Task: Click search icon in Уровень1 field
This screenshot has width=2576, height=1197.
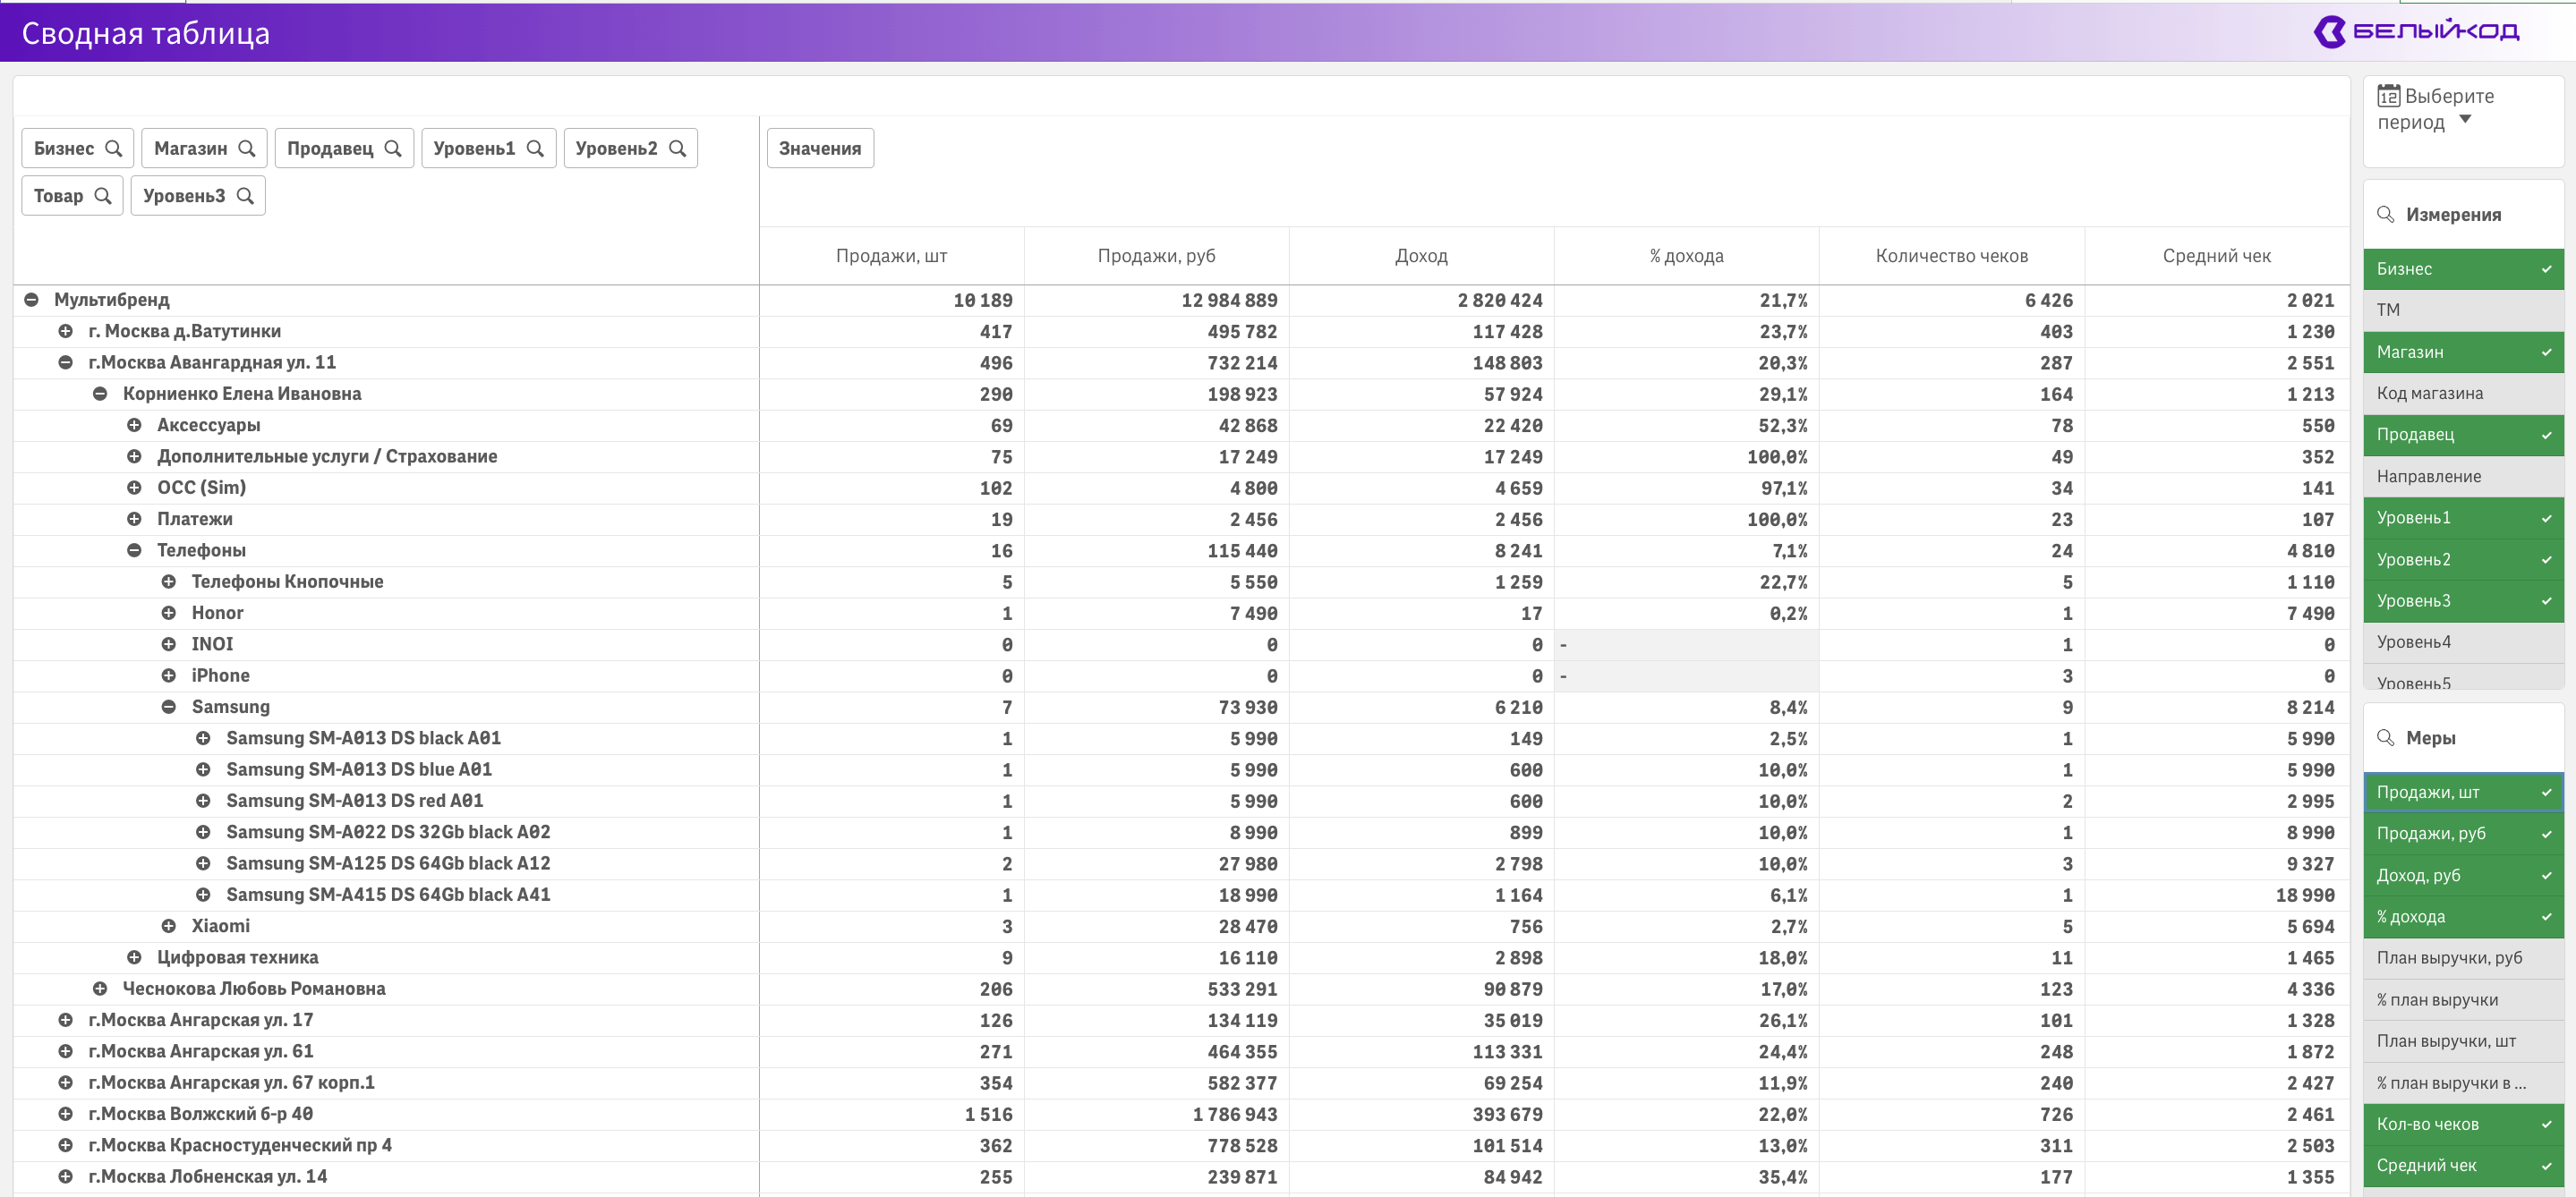Action: [535, 148]
